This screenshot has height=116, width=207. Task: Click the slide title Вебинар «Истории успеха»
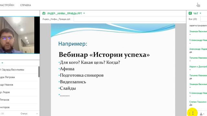click(x=104, y=54)
